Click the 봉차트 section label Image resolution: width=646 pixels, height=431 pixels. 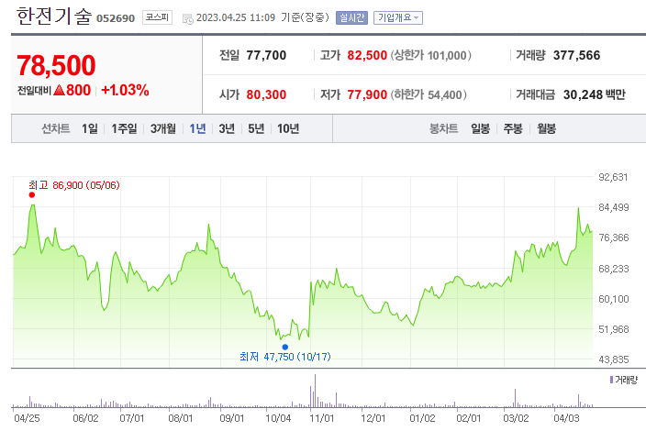(444, 129)
